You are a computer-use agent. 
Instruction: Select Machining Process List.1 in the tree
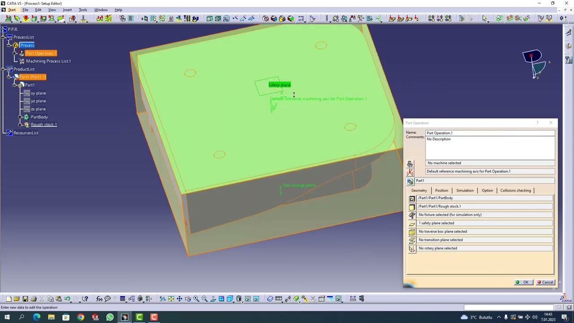point(48,61)
